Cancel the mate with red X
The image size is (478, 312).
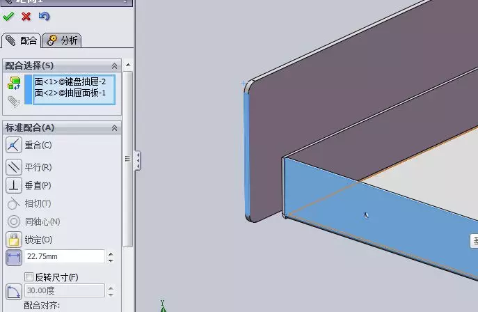click(26, 16)
